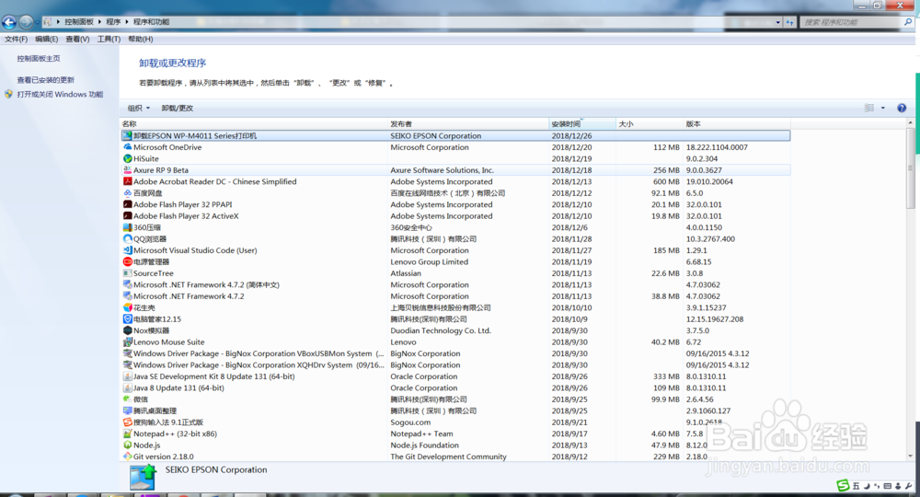Click the 腾讯桌面整理 icon

(127, 410)
